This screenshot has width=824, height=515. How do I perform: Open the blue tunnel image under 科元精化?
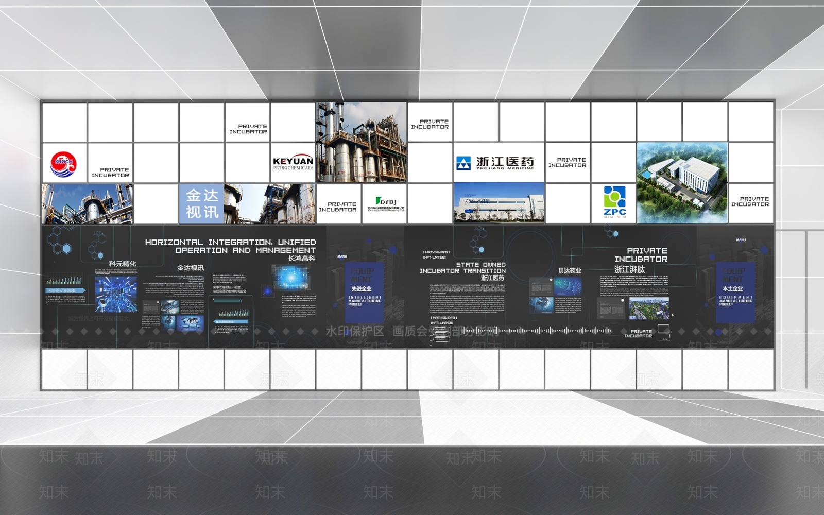[116, 294]
